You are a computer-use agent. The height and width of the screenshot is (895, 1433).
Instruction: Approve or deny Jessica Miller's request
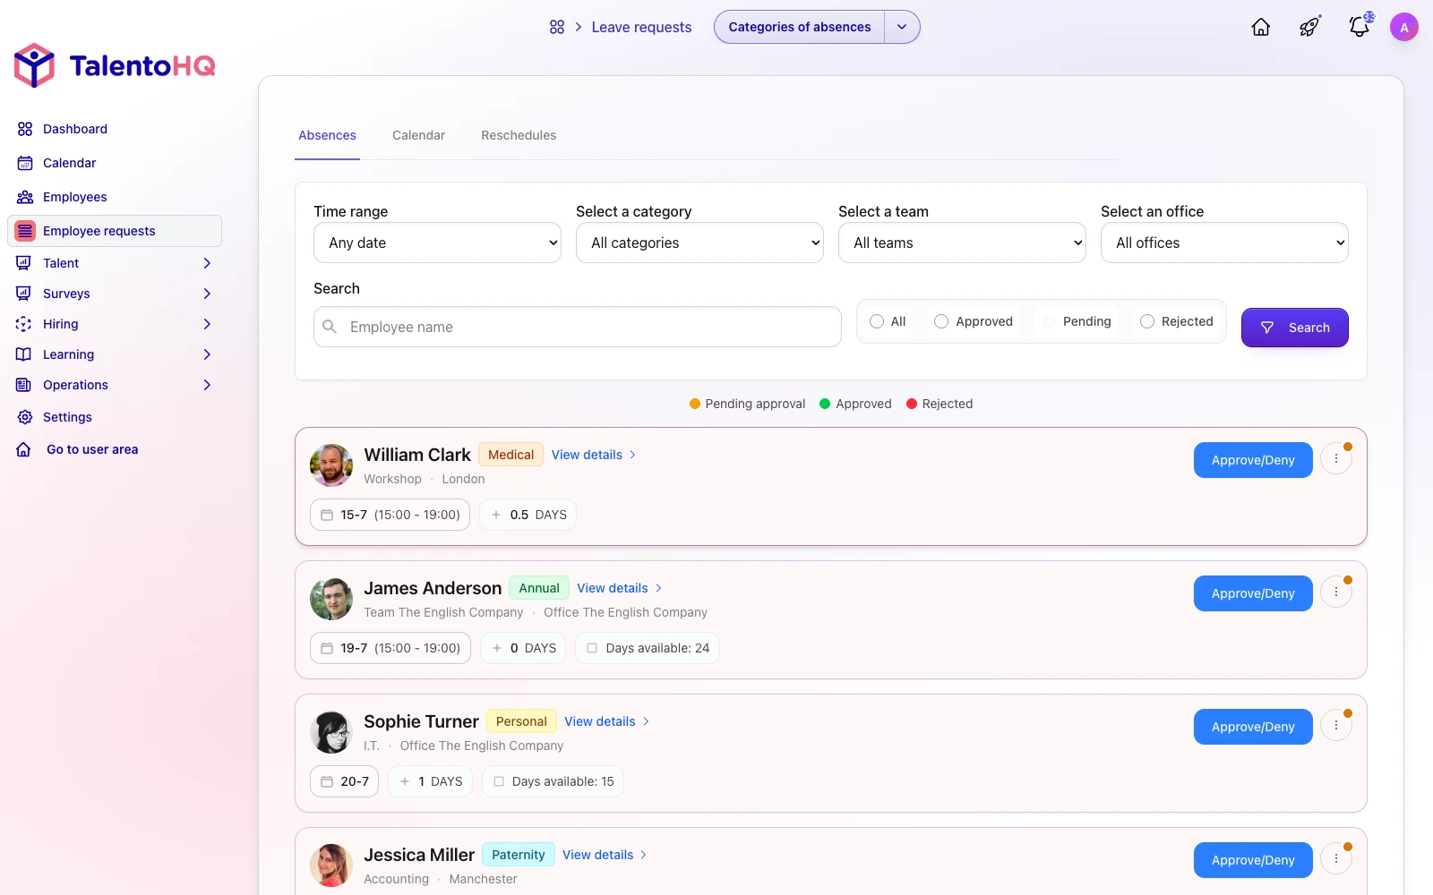(x=1253, y=860)
